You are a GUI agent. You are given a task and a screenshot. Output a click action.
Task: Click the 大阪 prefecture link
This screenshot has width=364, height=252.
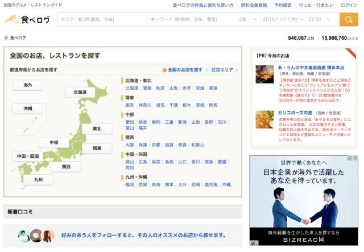130,145
